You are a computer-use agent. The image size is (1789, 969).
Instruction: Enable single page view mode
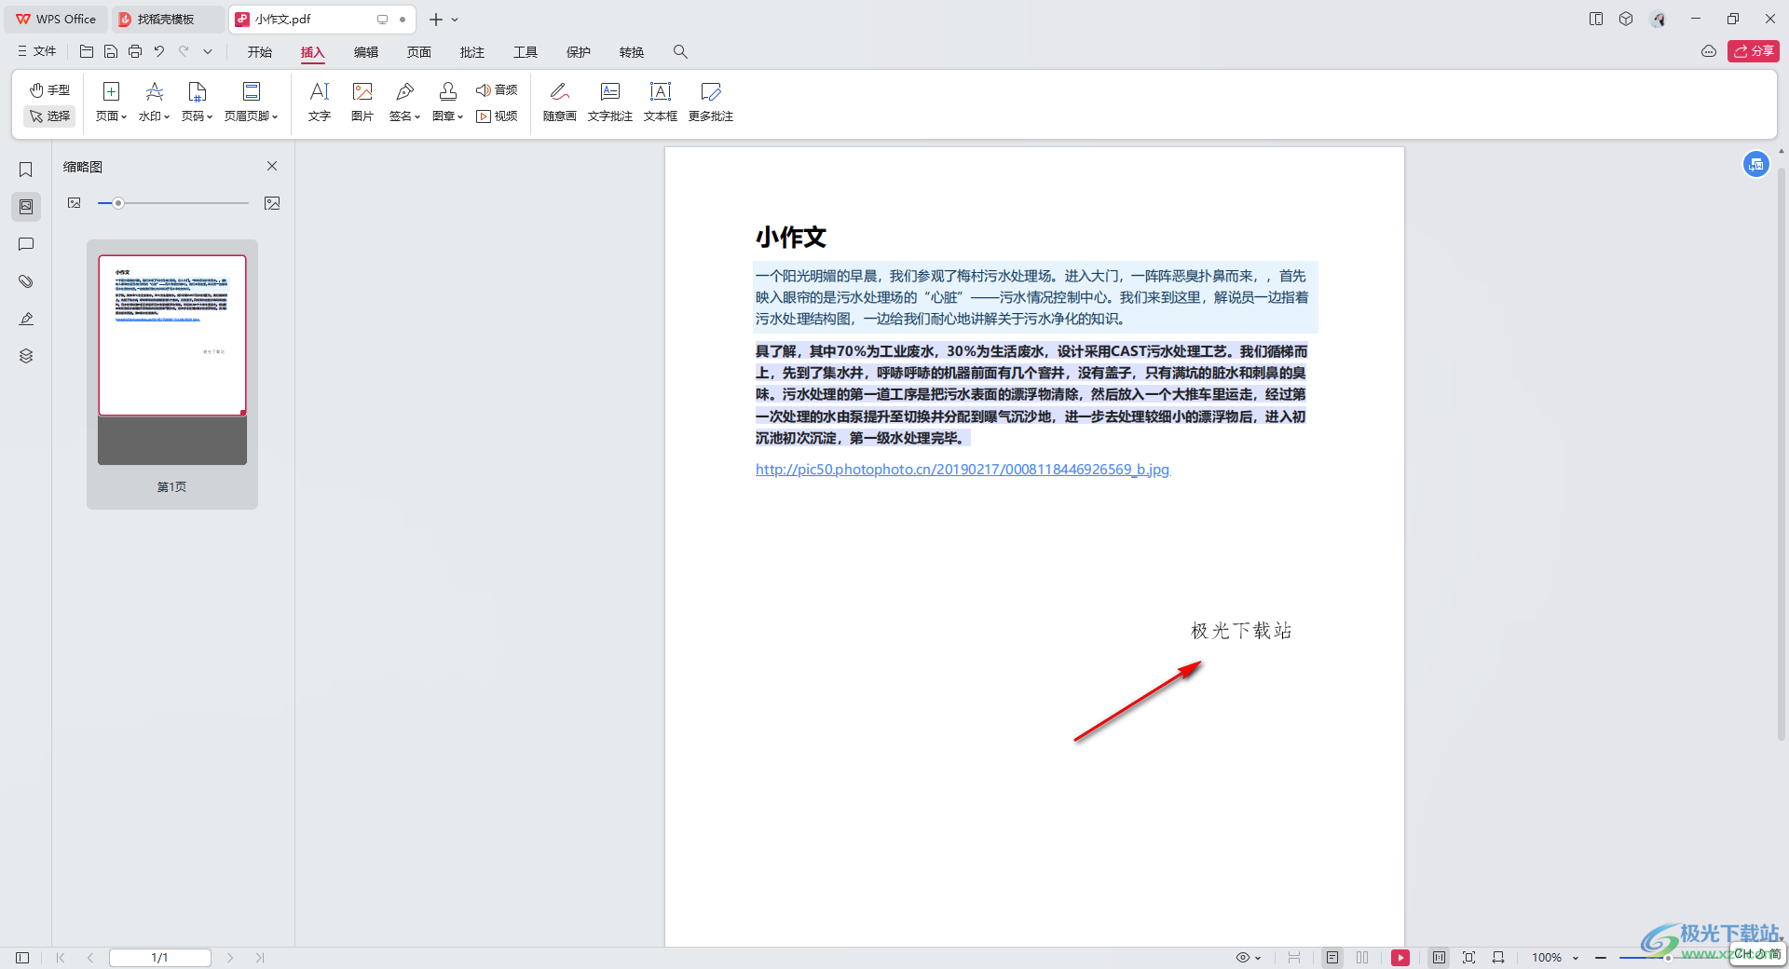point(1332,958)
